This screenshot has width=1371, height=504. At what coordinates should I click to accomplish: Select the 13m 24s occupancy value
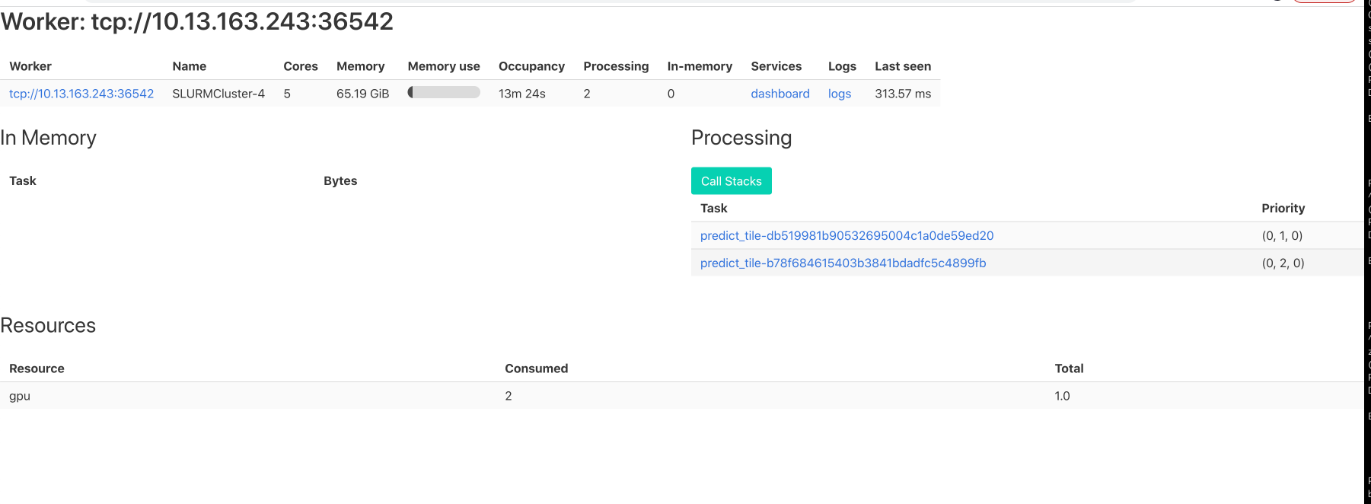tap(522, 94)
